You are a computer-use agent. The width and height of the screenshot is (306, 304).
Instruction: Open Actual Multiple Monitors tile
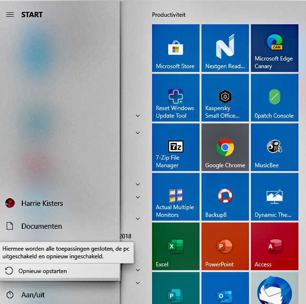(x=176, y=196)
